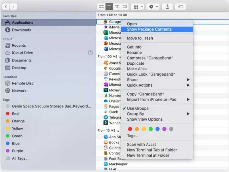Image resolution: width=229 pixels, height=172 pixels.
Task: Go forward with the right chevron button
Action: 13,7
